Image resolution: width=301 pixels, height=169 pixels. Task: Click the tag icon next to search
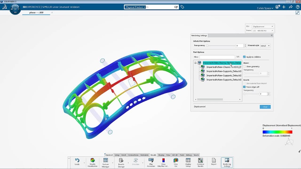182,7
